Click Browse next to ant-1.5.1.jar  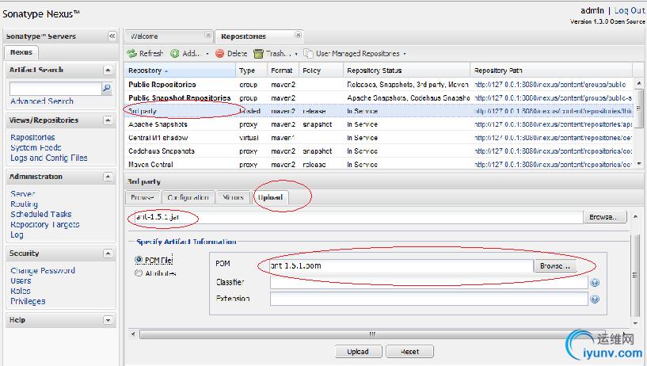(605, 216)
